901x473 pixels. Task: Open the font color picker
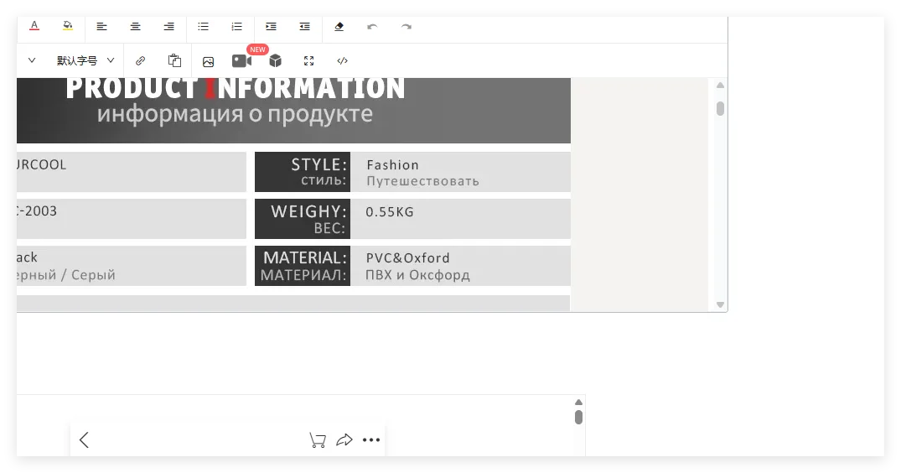(34, 27)
